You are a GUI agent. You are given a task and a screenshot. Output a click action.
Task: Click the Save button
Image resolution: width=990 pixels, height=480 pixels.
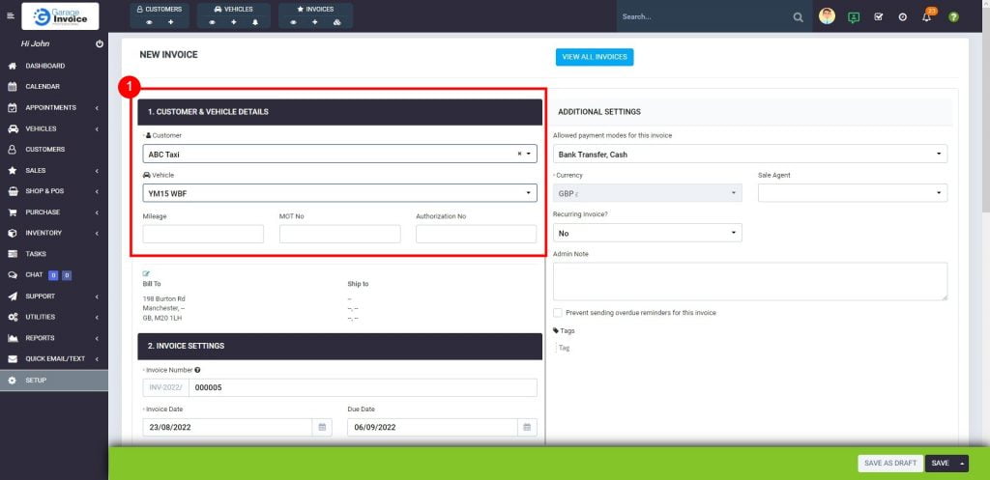click(940, 464)
